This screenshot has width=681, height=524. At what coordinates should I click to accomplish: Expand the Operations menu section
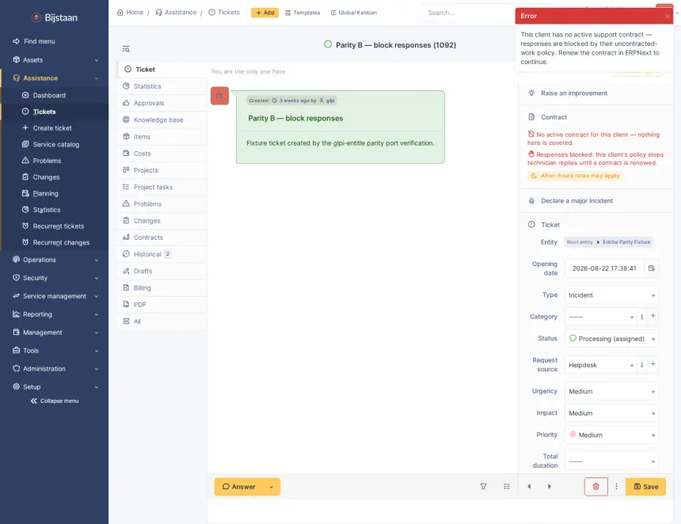point(55,260)
